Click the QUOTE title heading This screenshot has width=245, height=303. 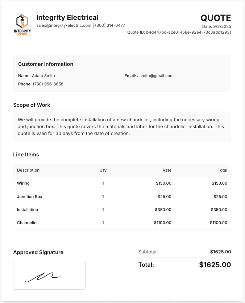216,18
